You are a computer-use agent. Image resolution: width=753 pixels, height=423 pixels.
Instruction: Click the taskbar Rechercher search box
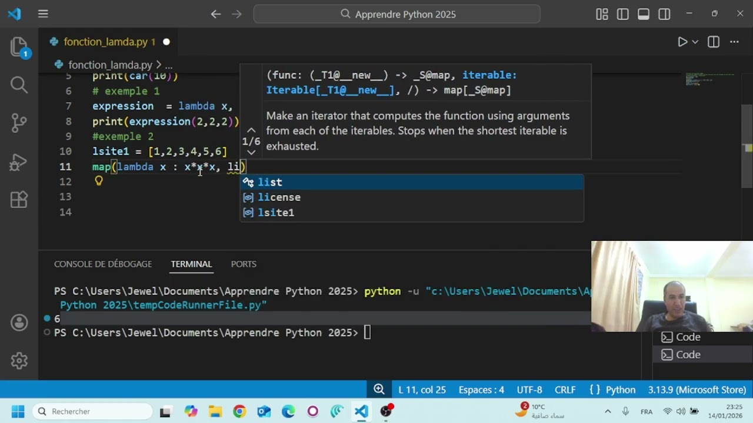[x=91, y=411]
